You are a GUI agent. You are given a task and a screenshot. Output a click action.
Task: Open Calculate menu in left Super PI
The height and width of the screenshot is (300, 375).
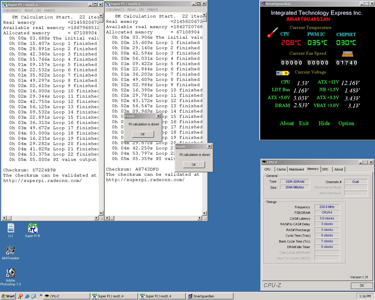click(x=12, y=10)
